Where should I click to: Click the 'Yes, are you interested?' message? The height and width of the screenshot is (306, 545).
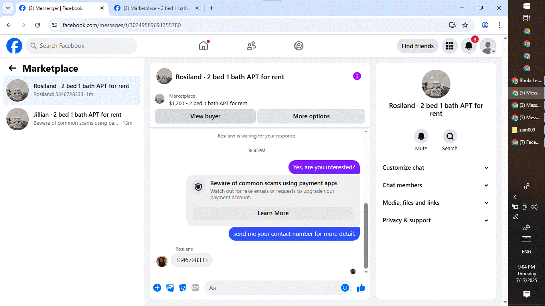pyautogui.click(x=324, y=167)
